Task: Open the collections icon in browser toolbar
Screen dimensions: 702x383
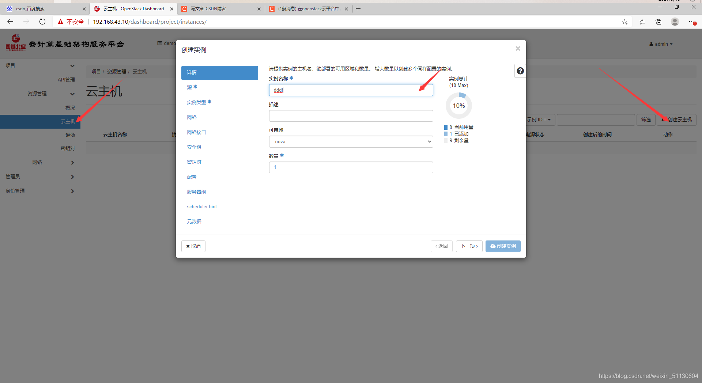Action: click(658, 22)
